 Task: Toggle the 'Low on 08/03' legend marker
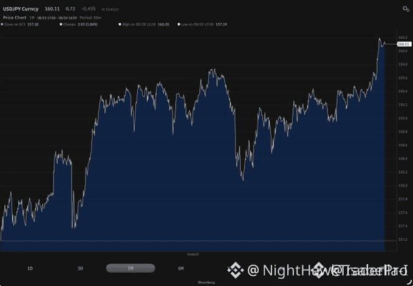pos(179,24)
